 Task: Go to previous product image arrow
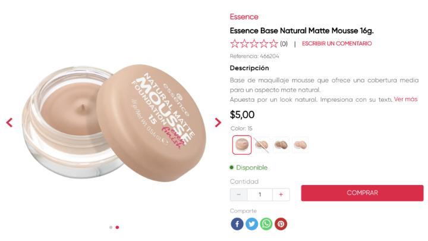[10, 123]
